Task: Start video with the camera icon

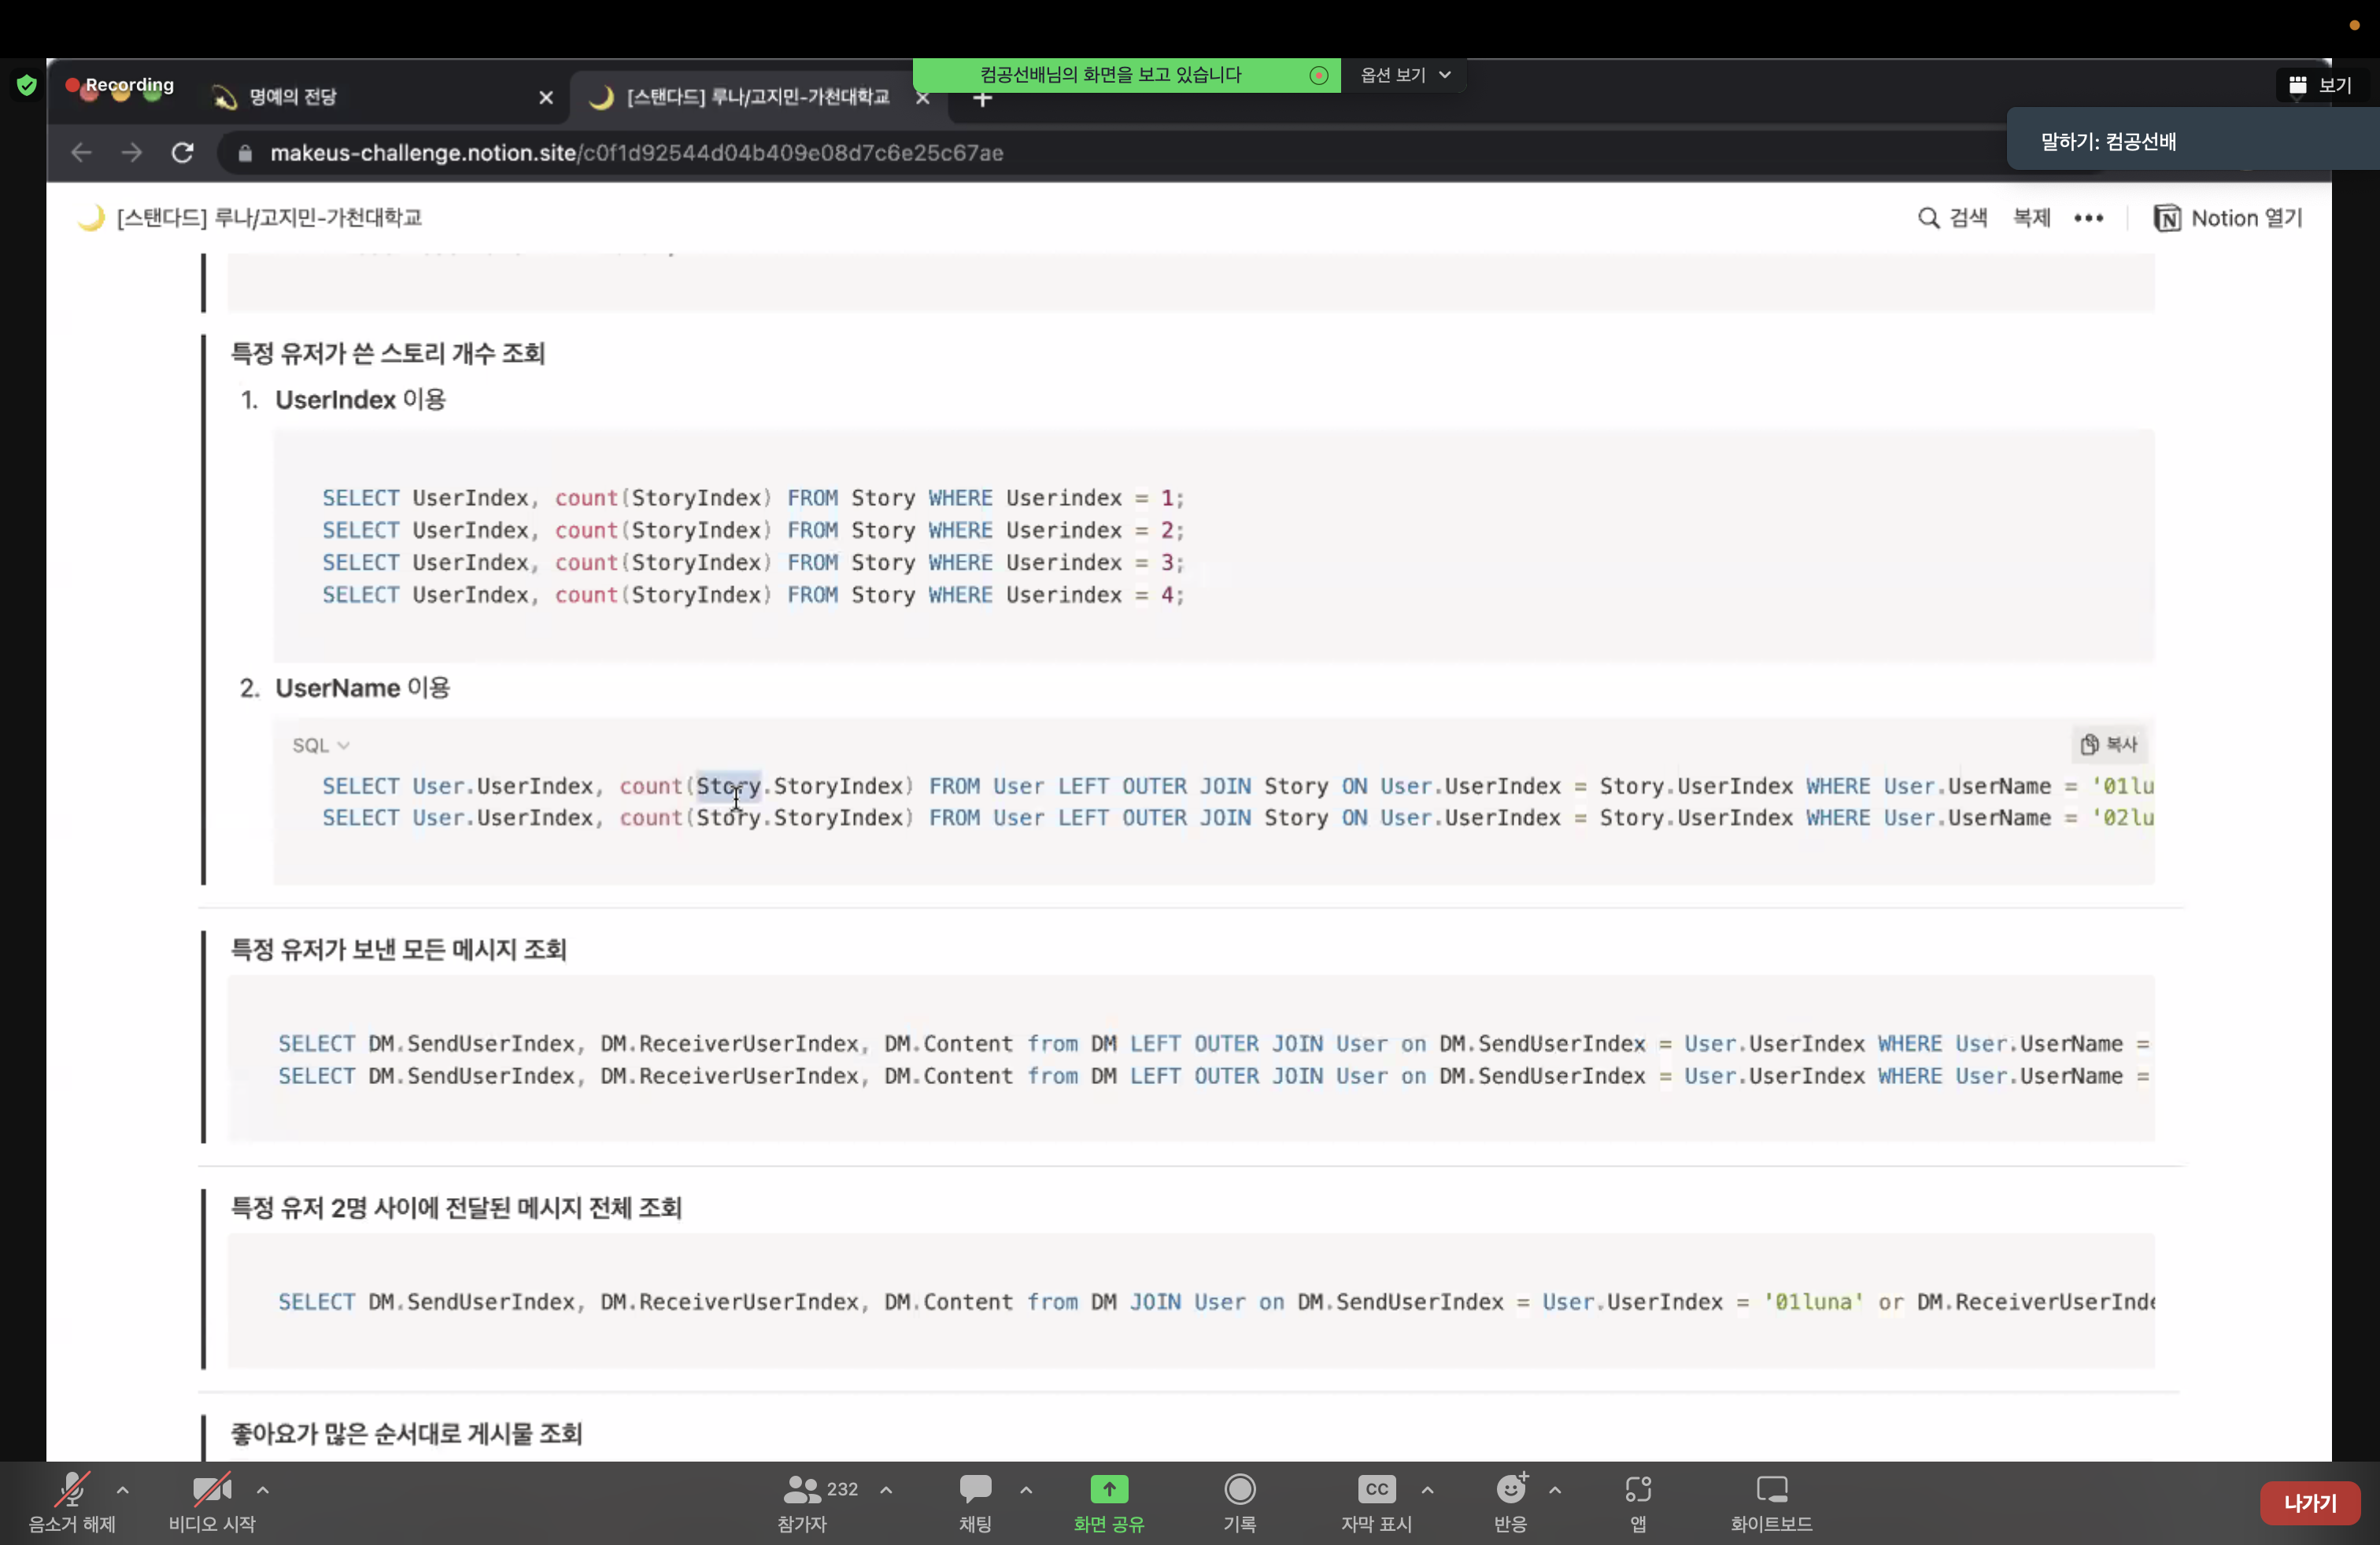Action: 212,1501
